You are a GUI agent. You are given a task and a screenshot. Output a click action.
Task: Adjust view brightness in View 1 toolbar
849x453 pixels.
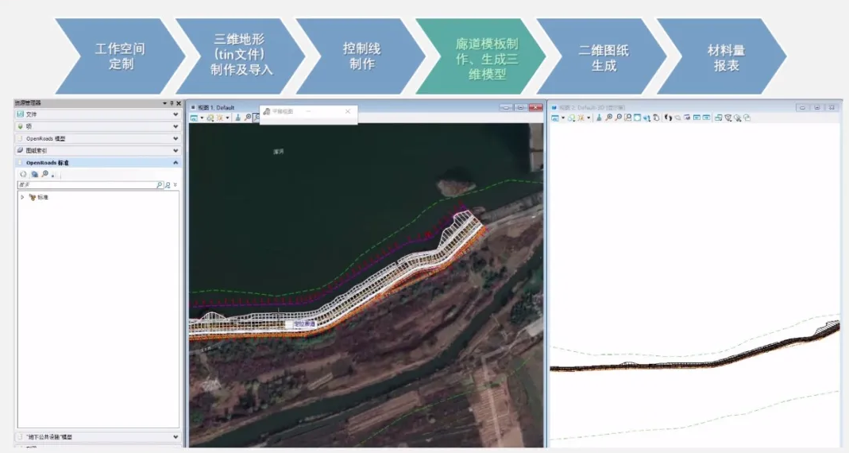pyautogui.click(x=220, y=118)
